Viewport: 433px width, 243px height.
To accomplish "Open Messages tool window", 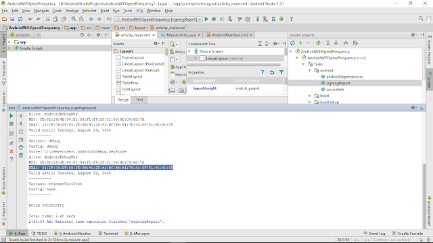I will (137, 234).
